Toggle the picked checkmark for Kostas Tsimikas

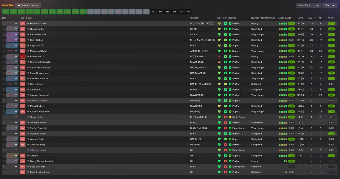point(4,101)
